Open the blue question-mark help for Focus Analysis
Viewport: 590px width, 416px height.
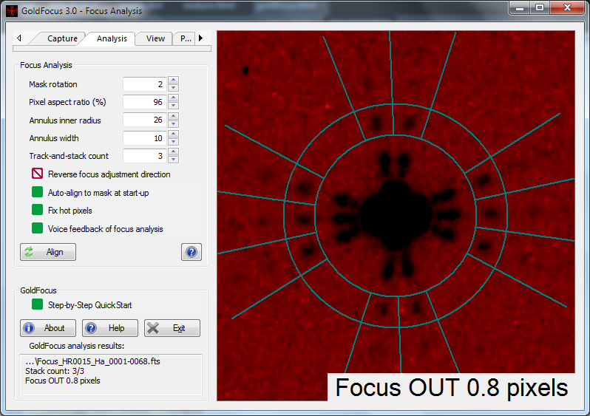pyautogui.click(x=191, y=252)
